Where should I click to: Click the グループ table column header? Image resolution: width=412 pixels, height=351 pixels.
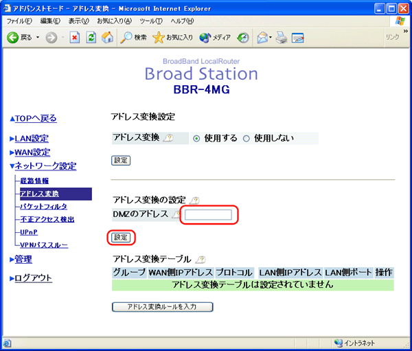coord(129,273)
